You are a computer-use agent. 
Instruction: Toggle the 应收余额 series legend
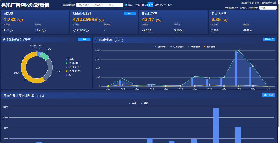click(161, 47)
